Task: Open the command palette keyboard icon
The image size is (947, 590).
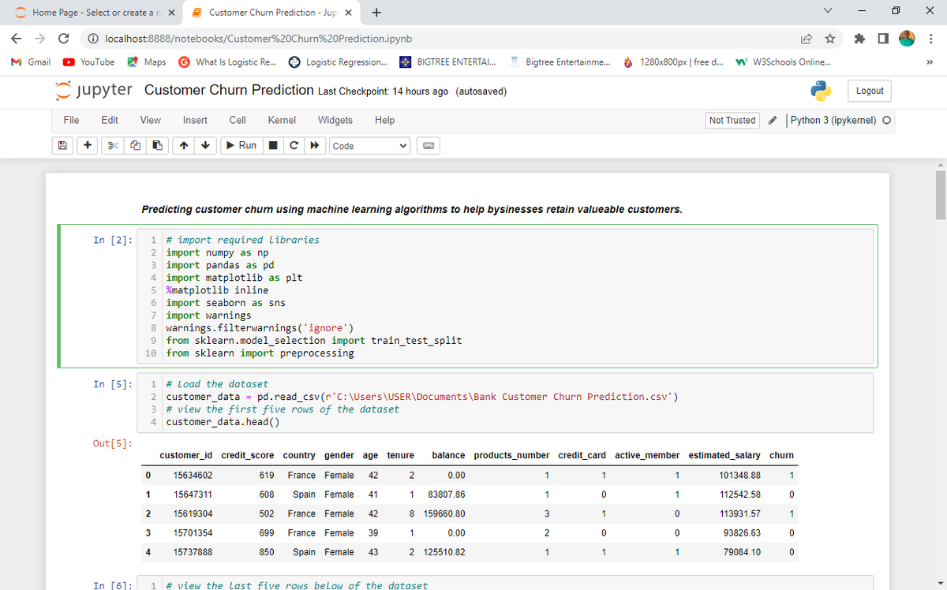Action: tap(429, 146)
